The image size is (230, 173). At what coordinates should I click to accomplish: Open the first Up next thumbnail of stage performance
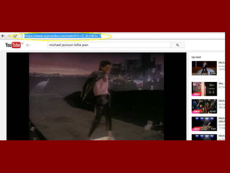click(204, 68)
